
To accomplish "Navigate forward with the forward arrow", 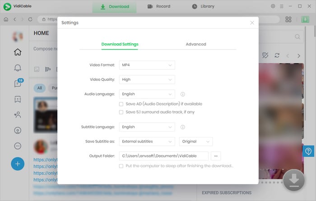I will [23, 19].
